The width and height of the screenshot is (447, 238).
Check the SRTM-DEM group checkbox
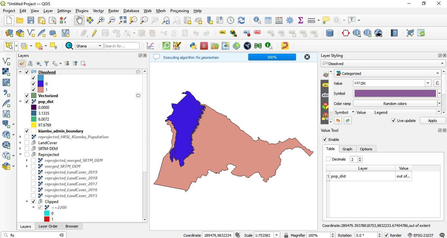point(27,149)
